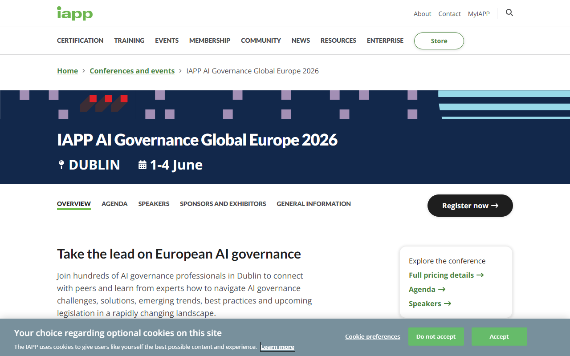Visit the Store button
This screenshot has width=570, height=356.
439,41
